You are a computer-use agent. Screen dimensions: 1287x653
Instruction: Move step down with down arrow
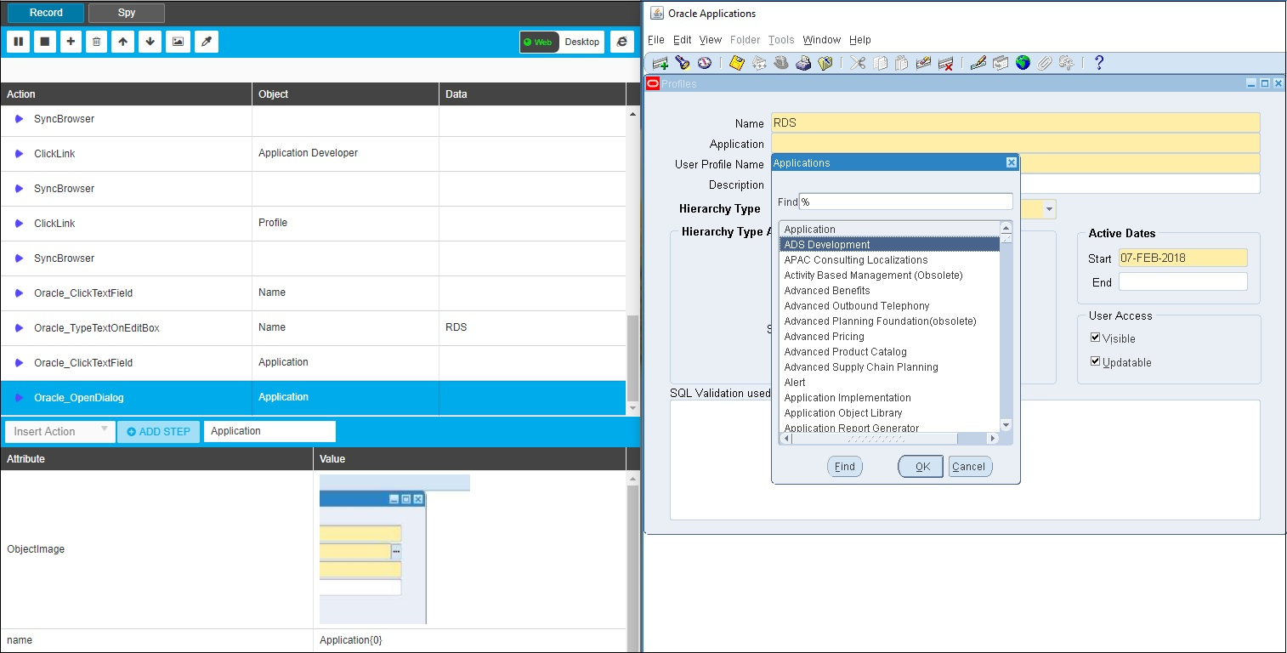150,42
